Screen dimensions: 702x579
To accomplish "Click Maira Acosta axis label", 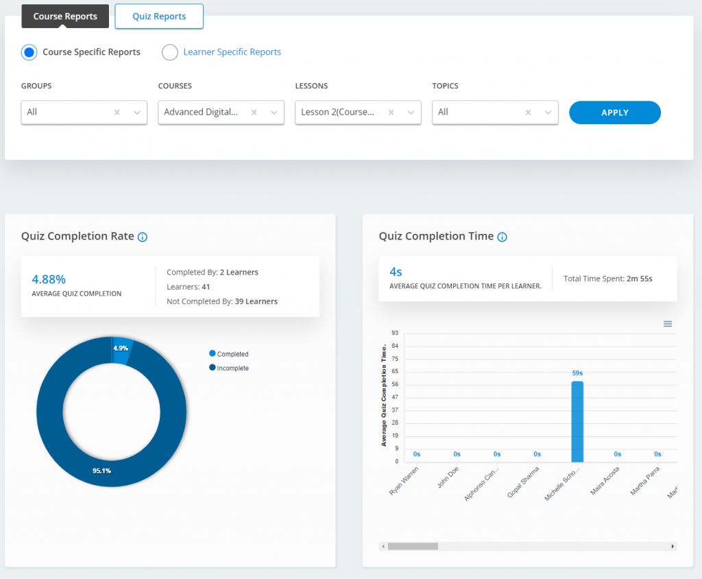I will coord(605,481).
